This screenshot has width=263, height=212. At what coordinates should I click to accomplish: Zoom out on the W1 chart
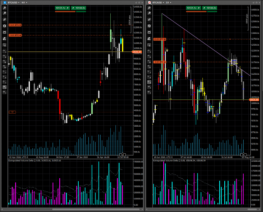click(x=5, y=13)
